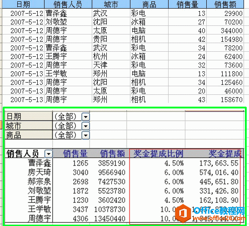Select the 日期 column header cell
This screenshot has width=249, height=226.
pos(23,4)
